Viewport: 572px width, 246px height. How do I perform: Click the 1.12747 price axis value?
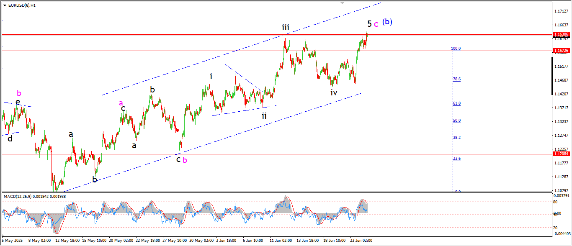click(x=561, y=136)
